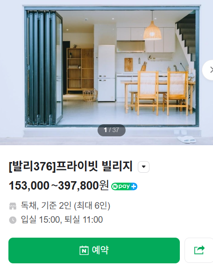Click the share icon button
The height and width of the screenshot is (268, 213).
point(199,250)
